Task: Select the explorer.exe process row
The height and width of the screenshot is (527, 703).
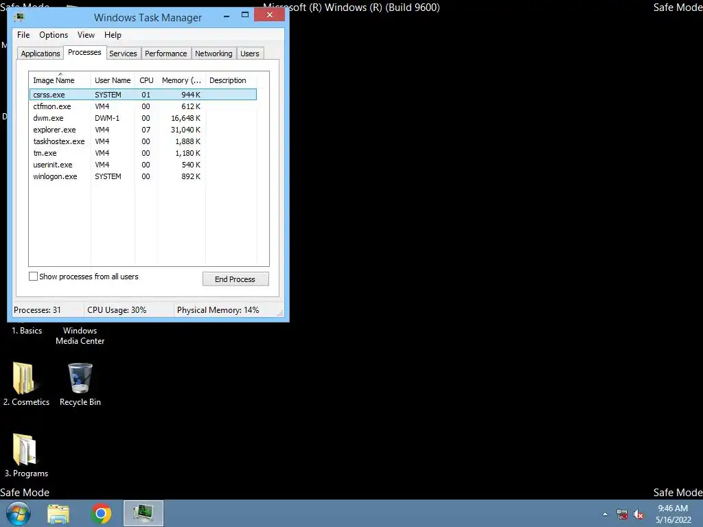Action: [x=143, y=130]
